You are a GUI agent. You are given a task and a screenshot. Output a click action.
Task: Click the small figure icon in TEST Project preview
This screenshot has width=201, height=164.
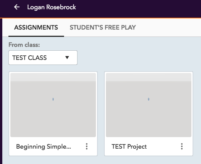[x=148, y=99]
